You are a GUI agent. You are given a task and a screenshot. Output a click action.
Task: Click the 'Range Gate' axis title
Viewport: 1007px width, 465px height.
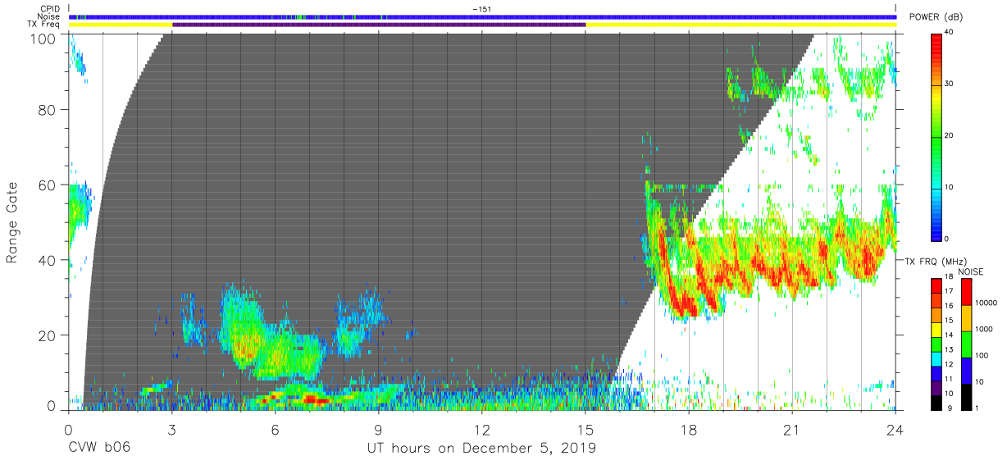pos(12,223)
